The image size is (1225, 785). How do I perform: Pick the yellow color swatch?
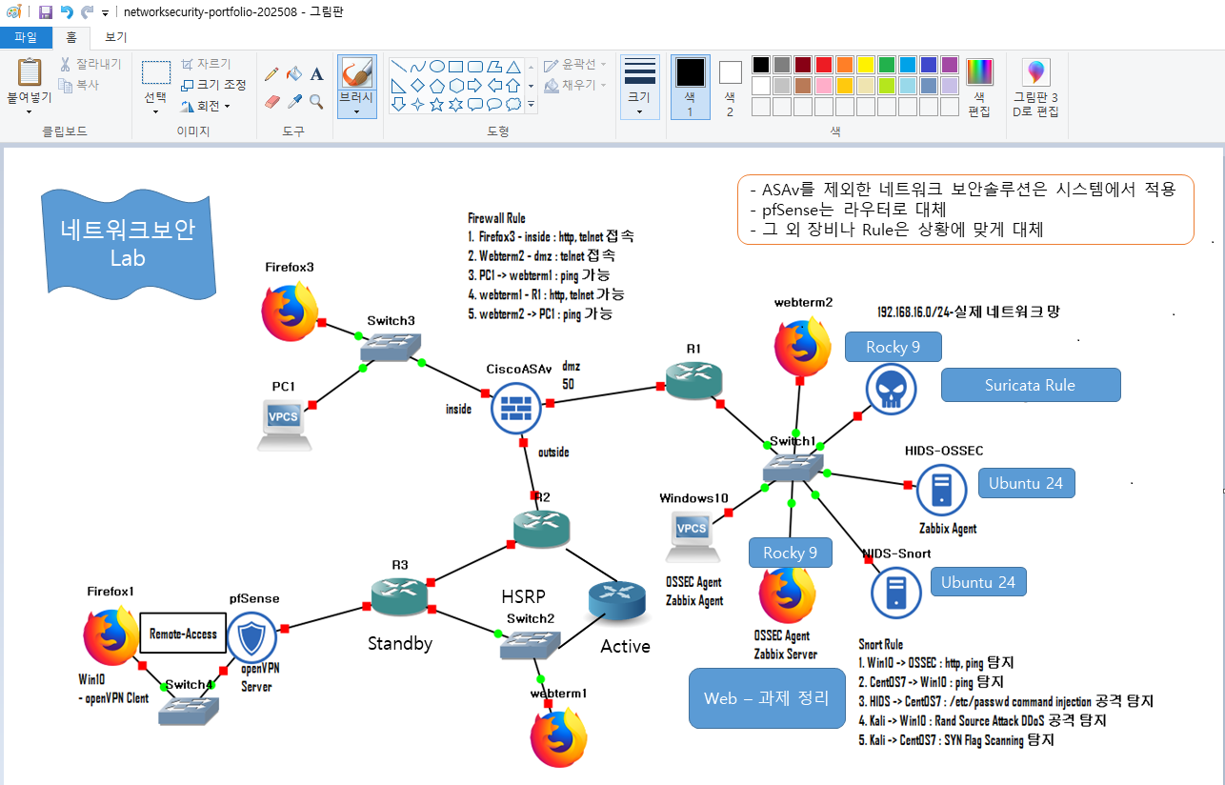866,65
